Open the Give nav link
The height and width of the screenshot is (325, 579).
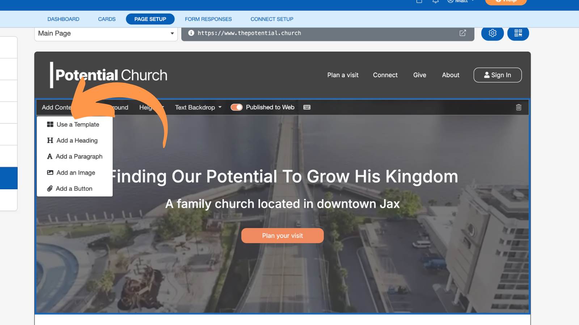click(x=420, y=75)
